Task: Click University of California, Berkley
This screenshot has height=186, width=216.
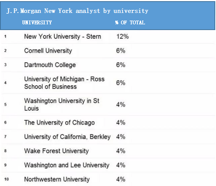Action: click(68, 137)
